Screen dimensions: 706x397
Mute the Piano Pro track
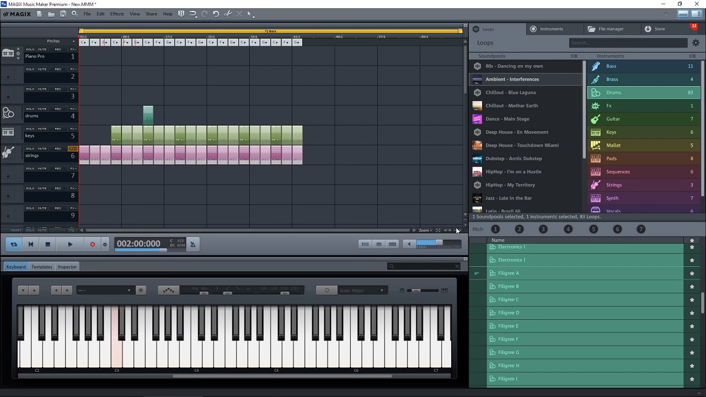(42, 50)
